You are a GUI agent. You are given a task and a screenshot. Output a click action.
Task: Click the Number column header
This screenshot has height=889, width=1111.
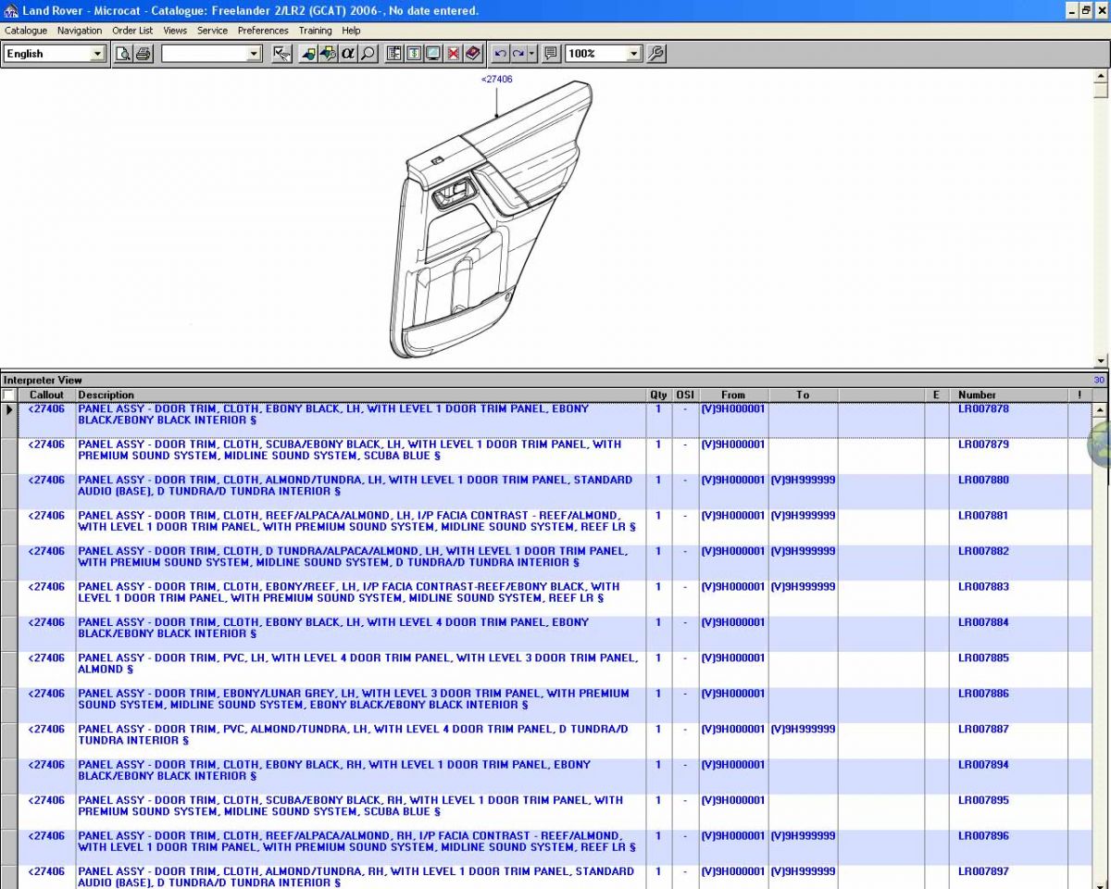click(1009, 394)
